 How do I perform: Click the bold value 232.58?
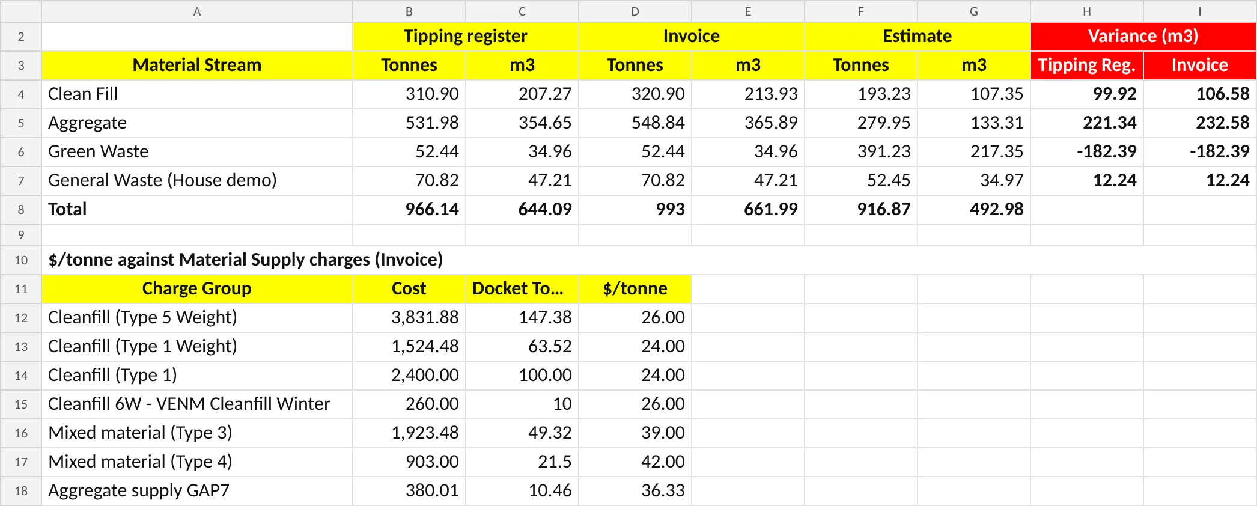[x=1199, y=123]
